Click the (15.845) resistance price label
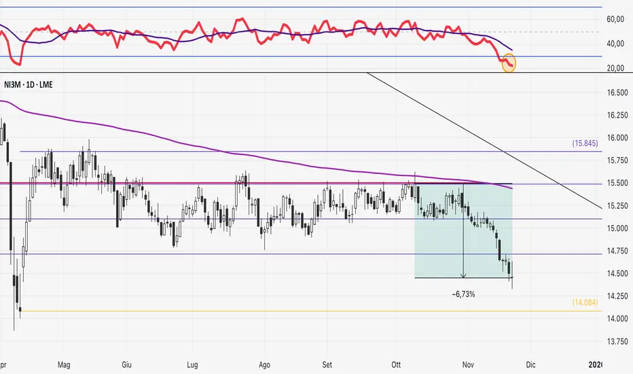 (585, 143)
